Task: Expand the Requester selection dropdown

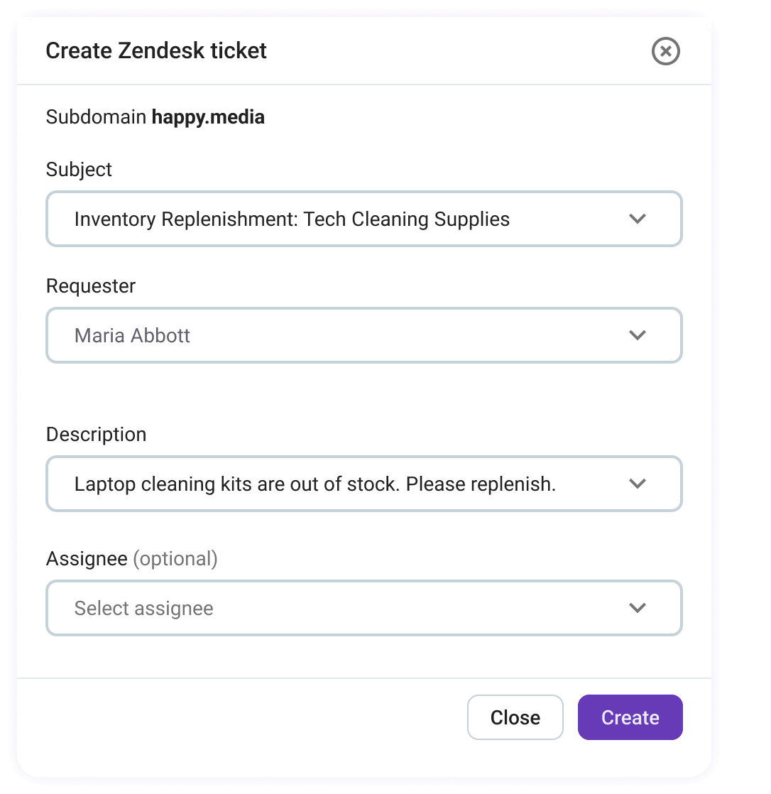Action: point(637,335)
